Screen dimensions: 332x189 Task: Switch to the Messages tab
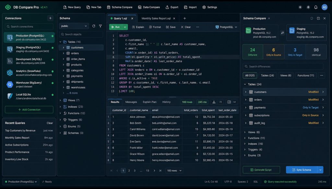131,102
